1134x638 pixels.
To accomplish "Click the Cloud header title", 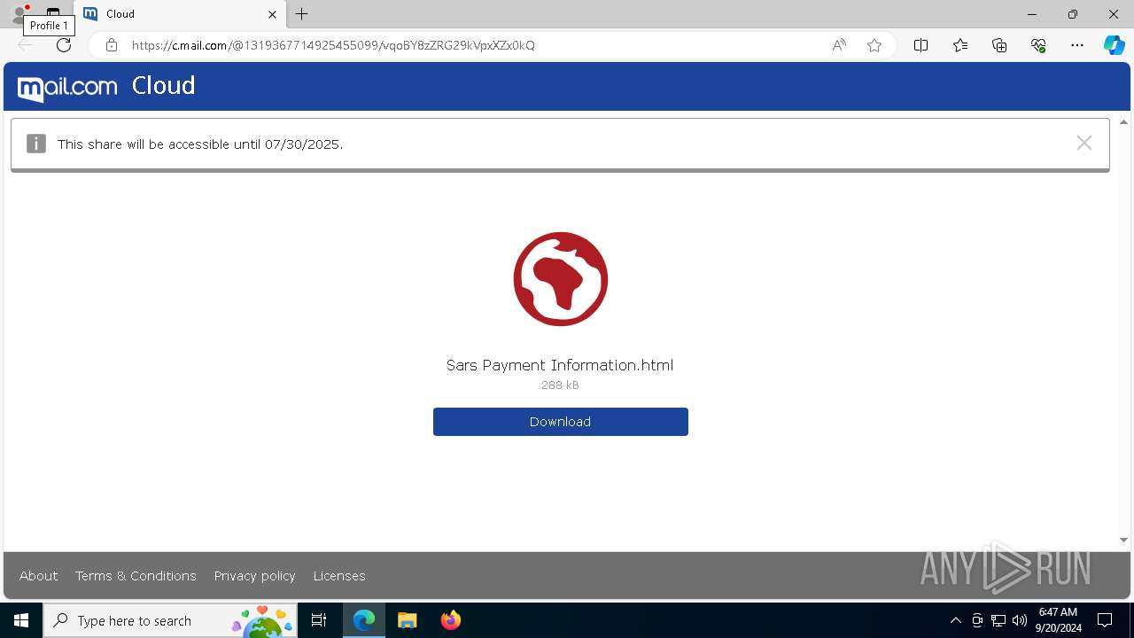I will [x=163, y=86].
